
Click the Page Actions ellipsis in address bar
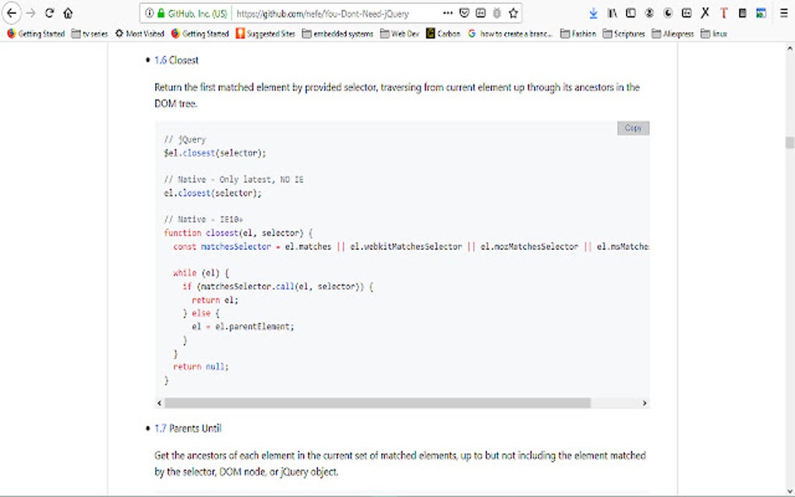448,13
